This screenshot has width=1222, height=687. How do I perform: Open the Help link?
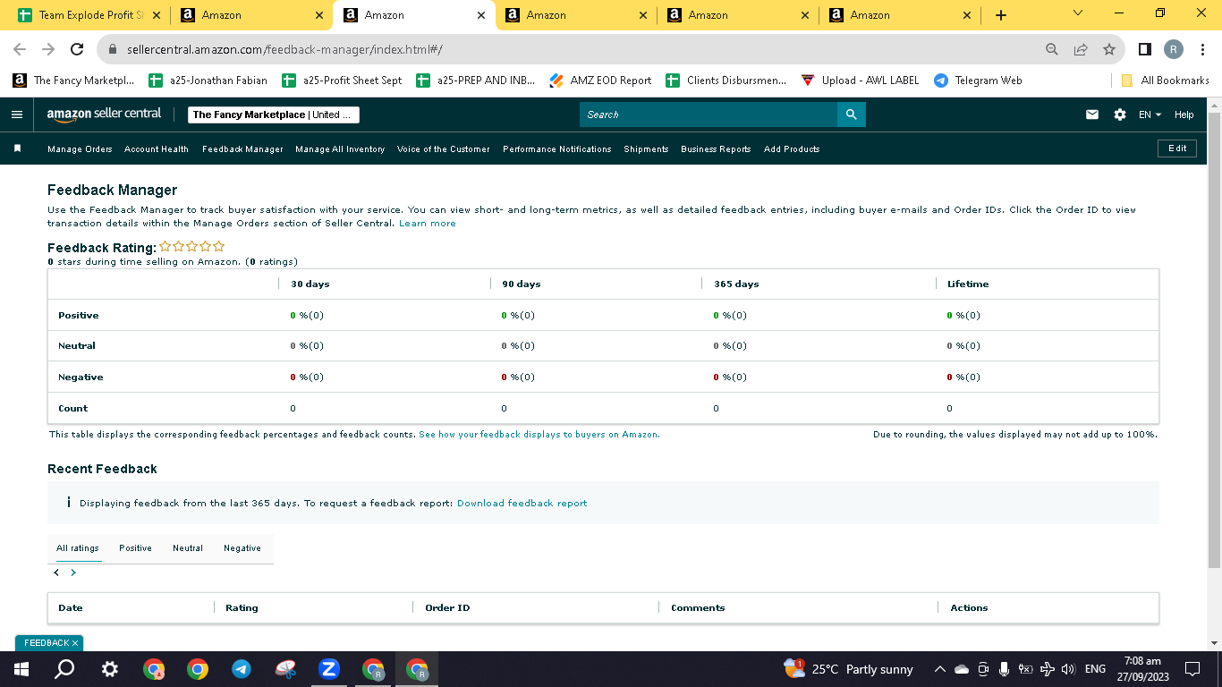coord(1184,114)
